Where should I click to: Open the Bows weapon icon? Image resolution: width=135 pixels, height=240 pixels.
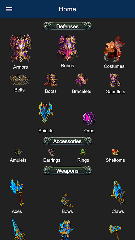(67, 200)
